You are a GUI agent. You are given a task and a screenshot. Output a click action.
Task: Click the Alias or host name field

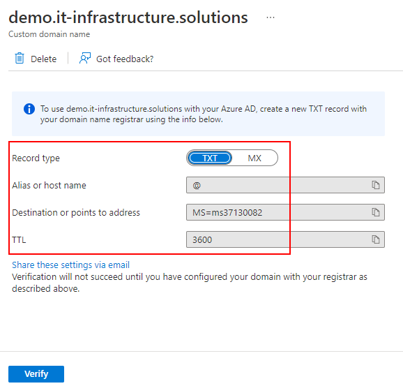[285, 185]
